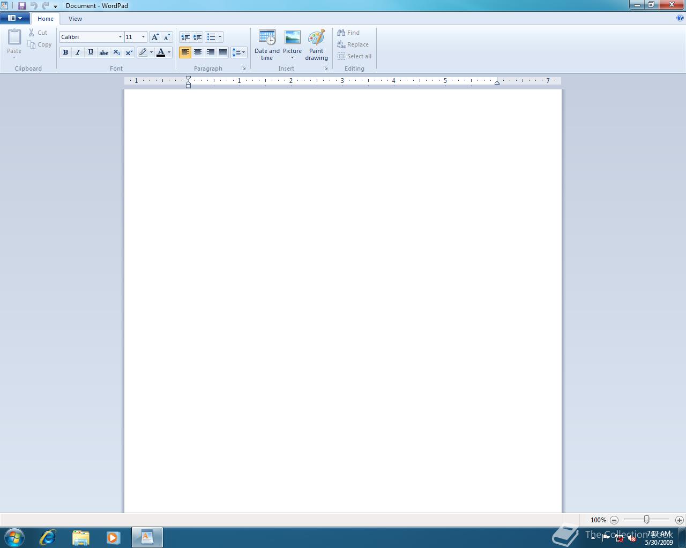Click the zoom slider handle
Screen dimensions: 686x548
click(x=647, y=520)
